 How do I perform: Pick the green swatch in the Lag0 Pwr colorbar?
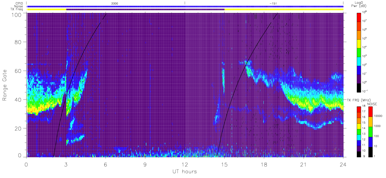pos(359,52)
